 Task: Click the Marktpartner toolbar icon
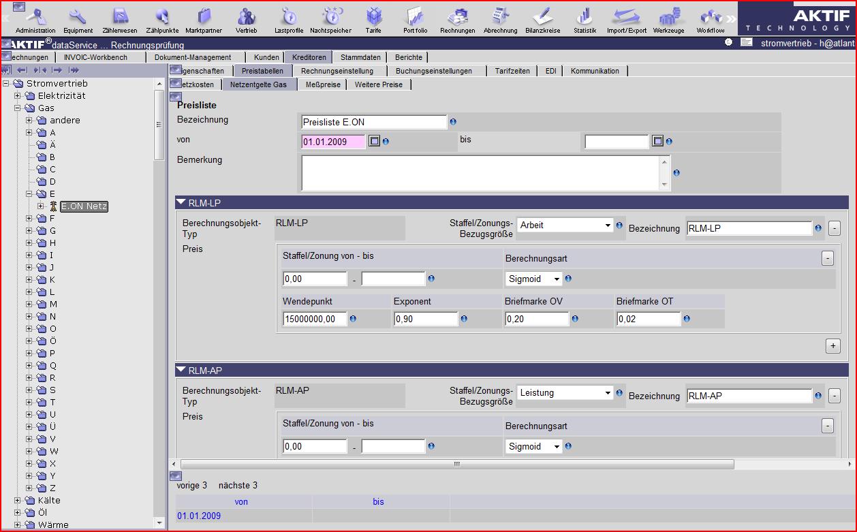tap(203, 18)
